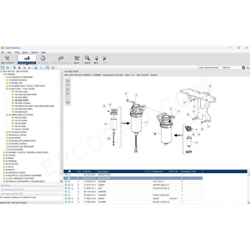Add position 8 SCREW M8X20 to cart

coord(66,199)
